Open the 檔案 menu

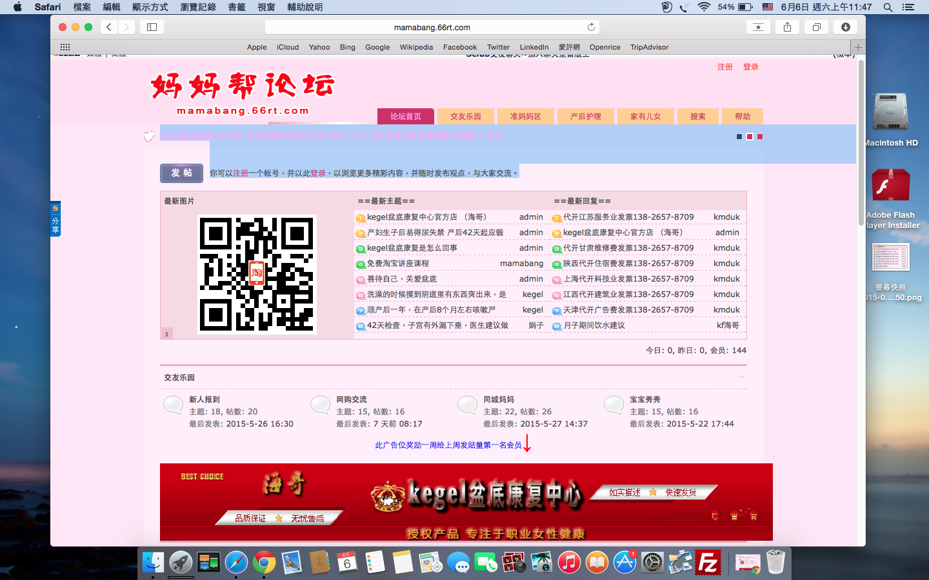point(82,7)
